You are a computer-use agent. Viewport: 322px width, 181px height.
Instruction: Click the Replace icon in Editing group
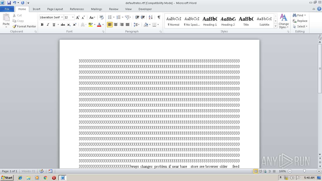pyautogui.click(x=295, y=21)
